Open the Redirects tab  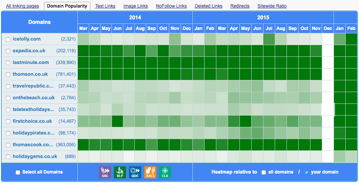point(240,6)
